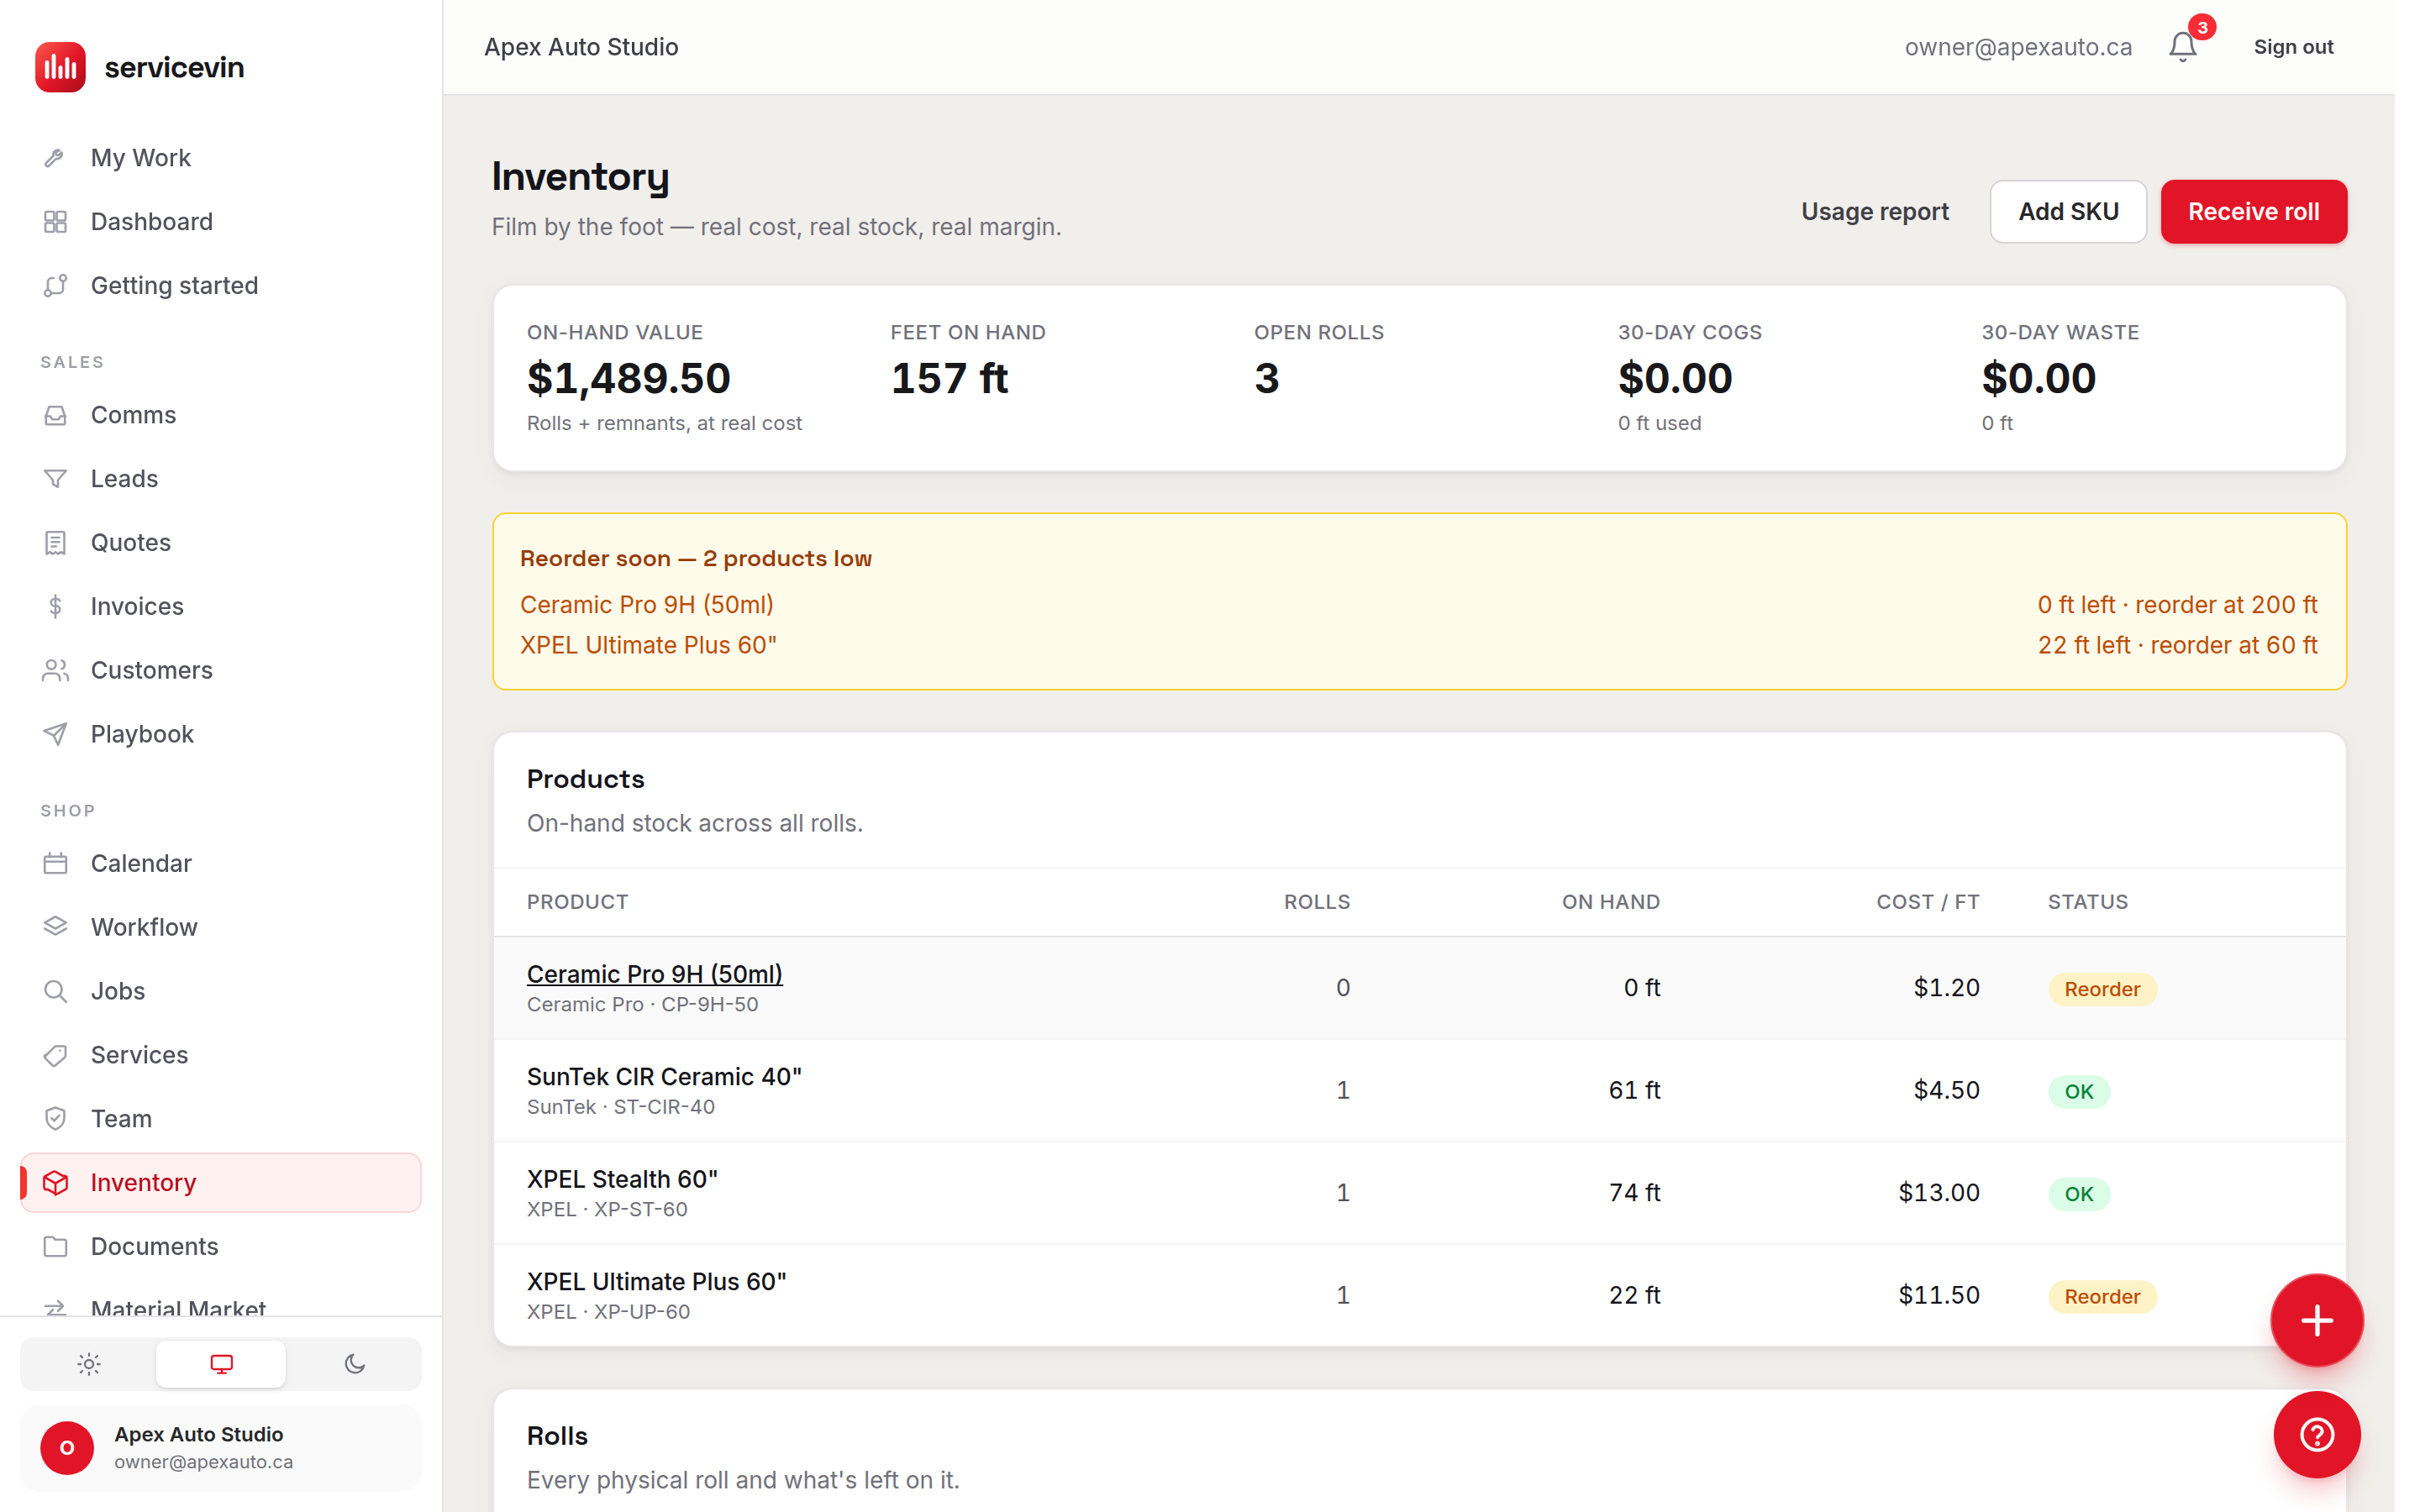Image resolution: width=2420 pixels, height=1512 pixels.
Task: Click the Customers people icon
Action: pyautogui.click(x=55, y=671)
